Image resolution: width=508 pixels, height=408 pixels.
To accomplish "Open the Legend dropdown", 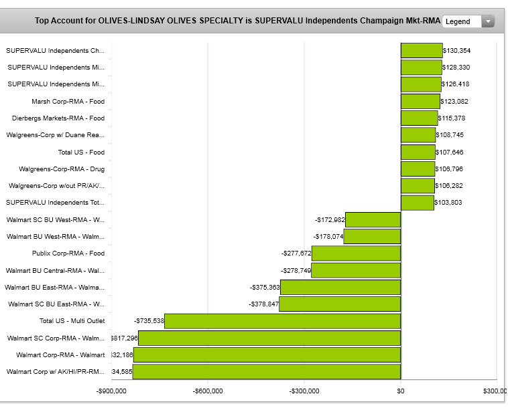I will click(x=462, y=21).
